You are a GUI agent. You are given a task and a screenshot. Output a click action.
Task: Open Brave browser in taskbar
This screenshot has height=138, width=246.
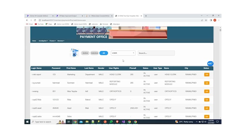pyautogui.click(x=117, y=122)
